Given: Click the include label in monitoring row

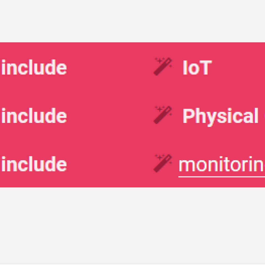Looking at the screenshot, I should [34, 164].
